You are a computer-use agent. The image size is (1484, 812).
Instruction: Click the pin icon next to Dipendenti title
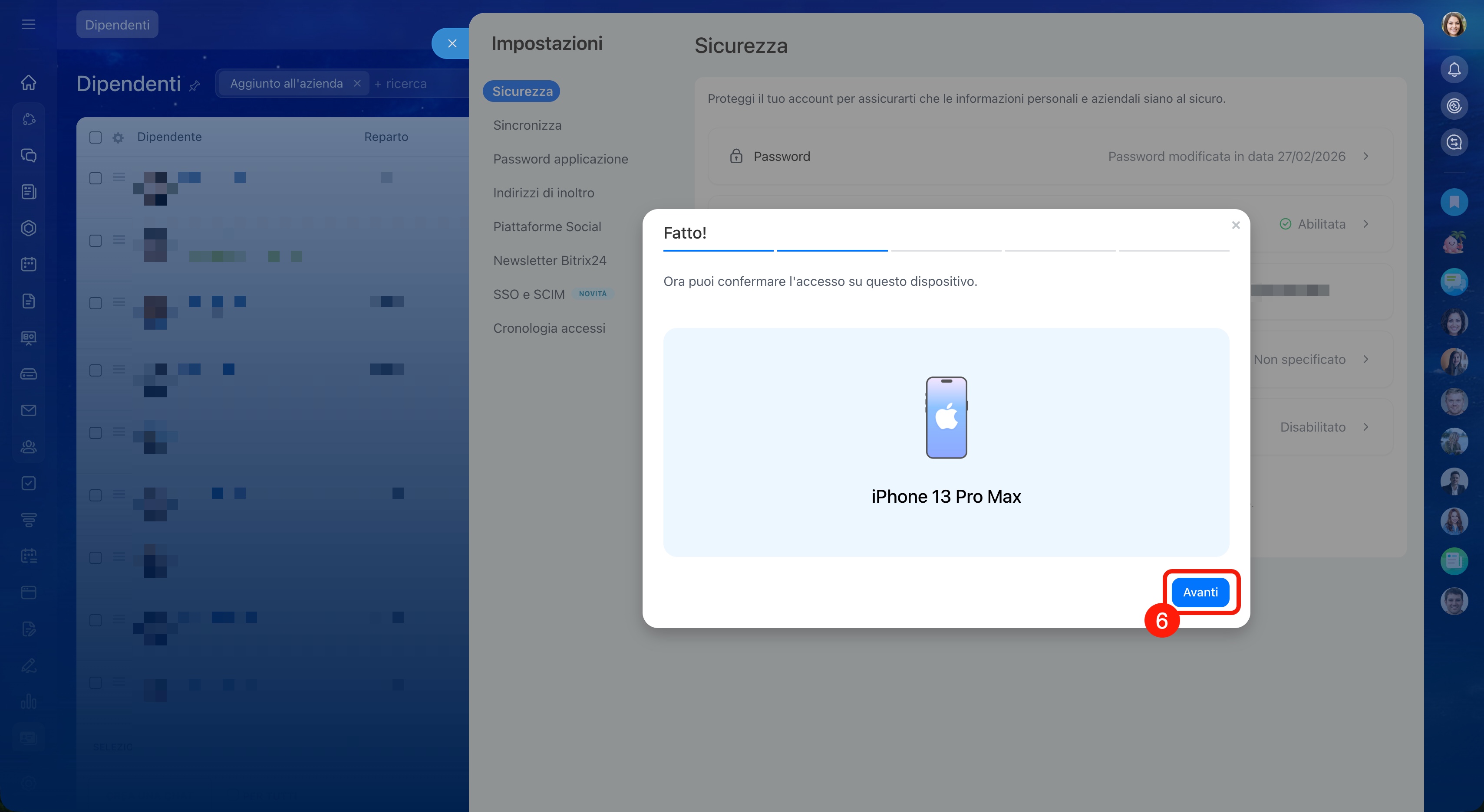click(x=195, y=86)
